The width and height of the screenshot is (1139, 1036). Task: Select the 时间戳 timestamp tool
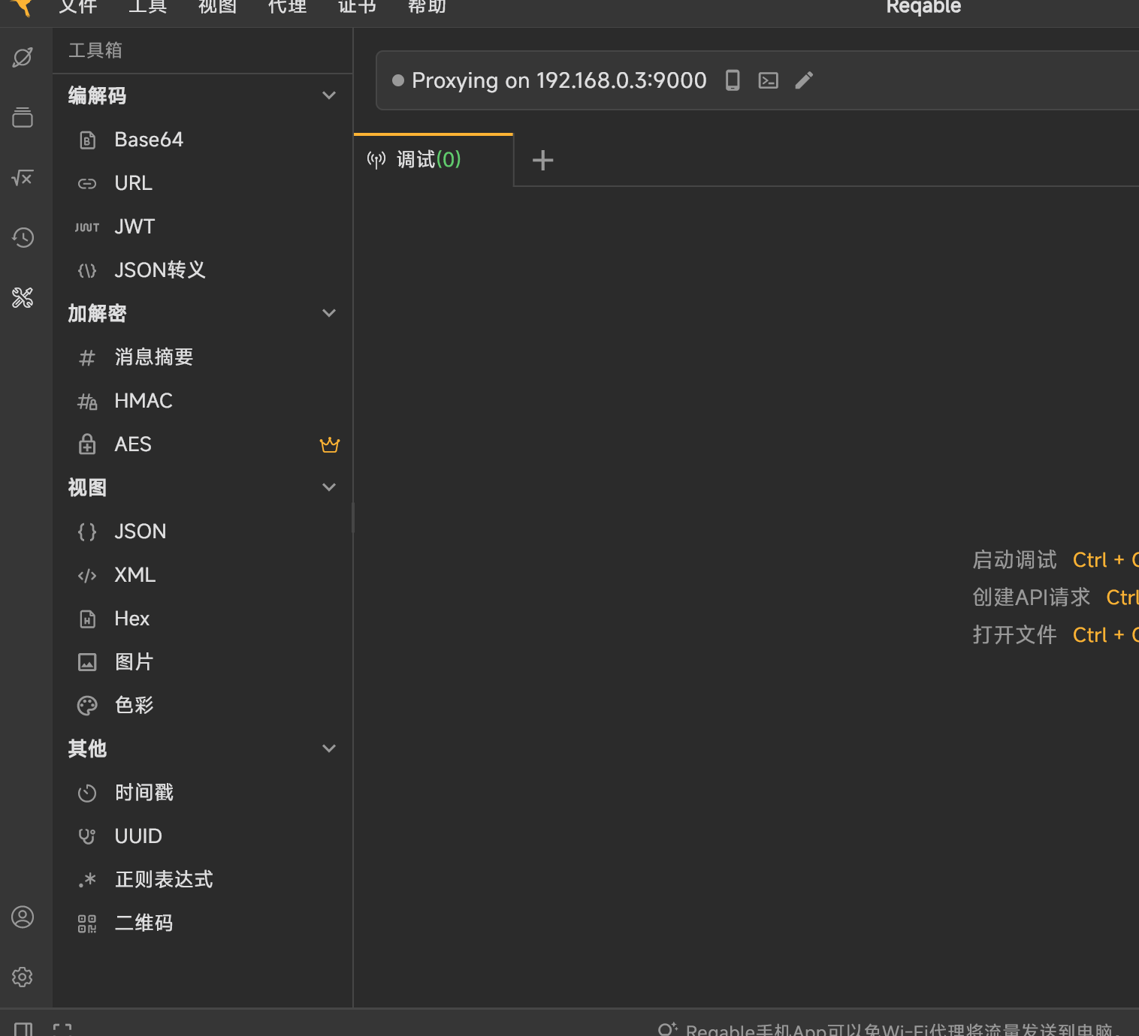[144, 792]
